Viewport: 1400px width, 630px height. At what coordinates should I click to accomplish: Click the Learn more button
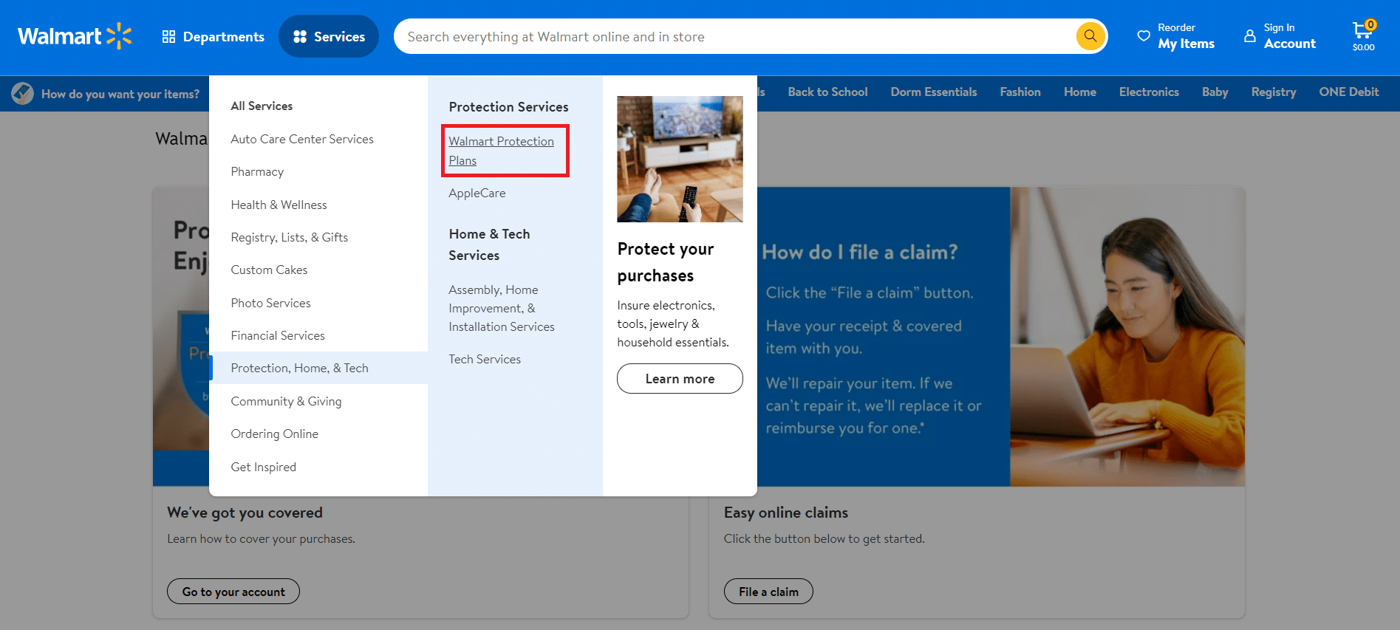[x=680, y=378]
